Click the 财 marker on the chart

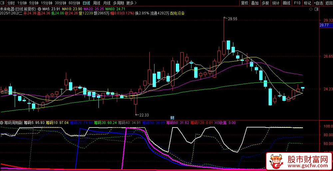click(x=172, y=118)
